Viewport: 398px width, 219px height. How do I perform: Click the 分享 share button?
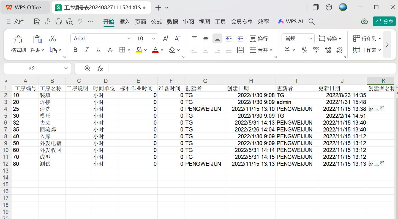[384, 21]
